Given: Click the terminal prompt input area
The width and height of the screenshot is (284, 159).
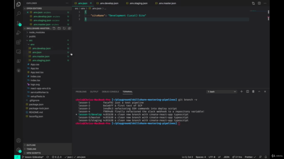Looking at the screenshot, I should [179, 123].
